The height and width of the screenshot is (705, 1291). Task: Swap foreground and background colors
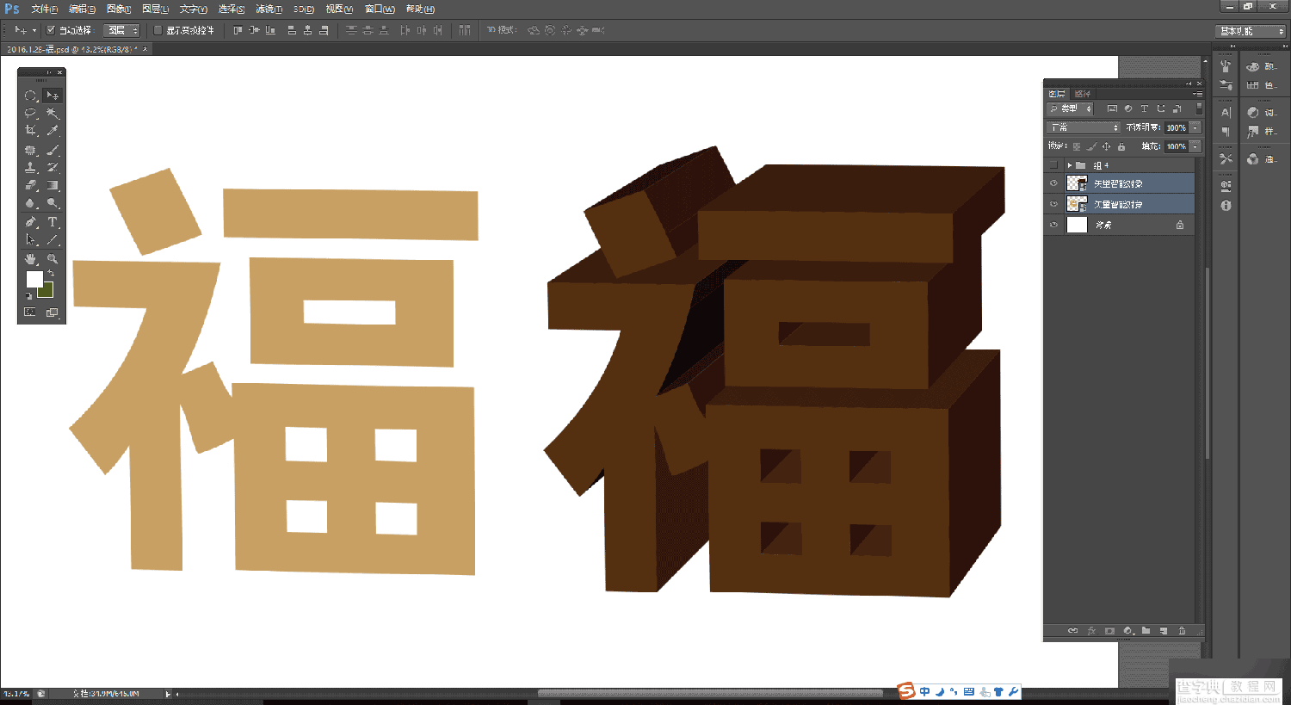pyautogui.click(x=51, y=274)
